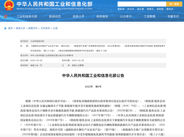
Task: Click the 发布日期 value 2022-03-08
Action: 78,60
